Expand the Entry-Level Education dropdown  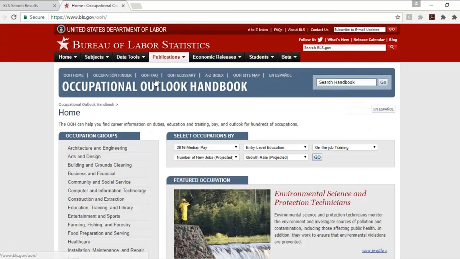click(x=276, y=147)
